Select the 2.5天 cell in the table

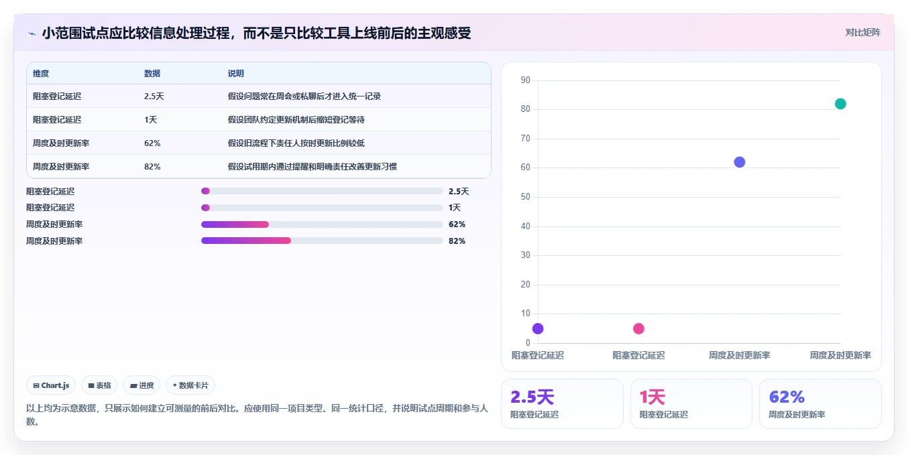[x=154, y=96]
